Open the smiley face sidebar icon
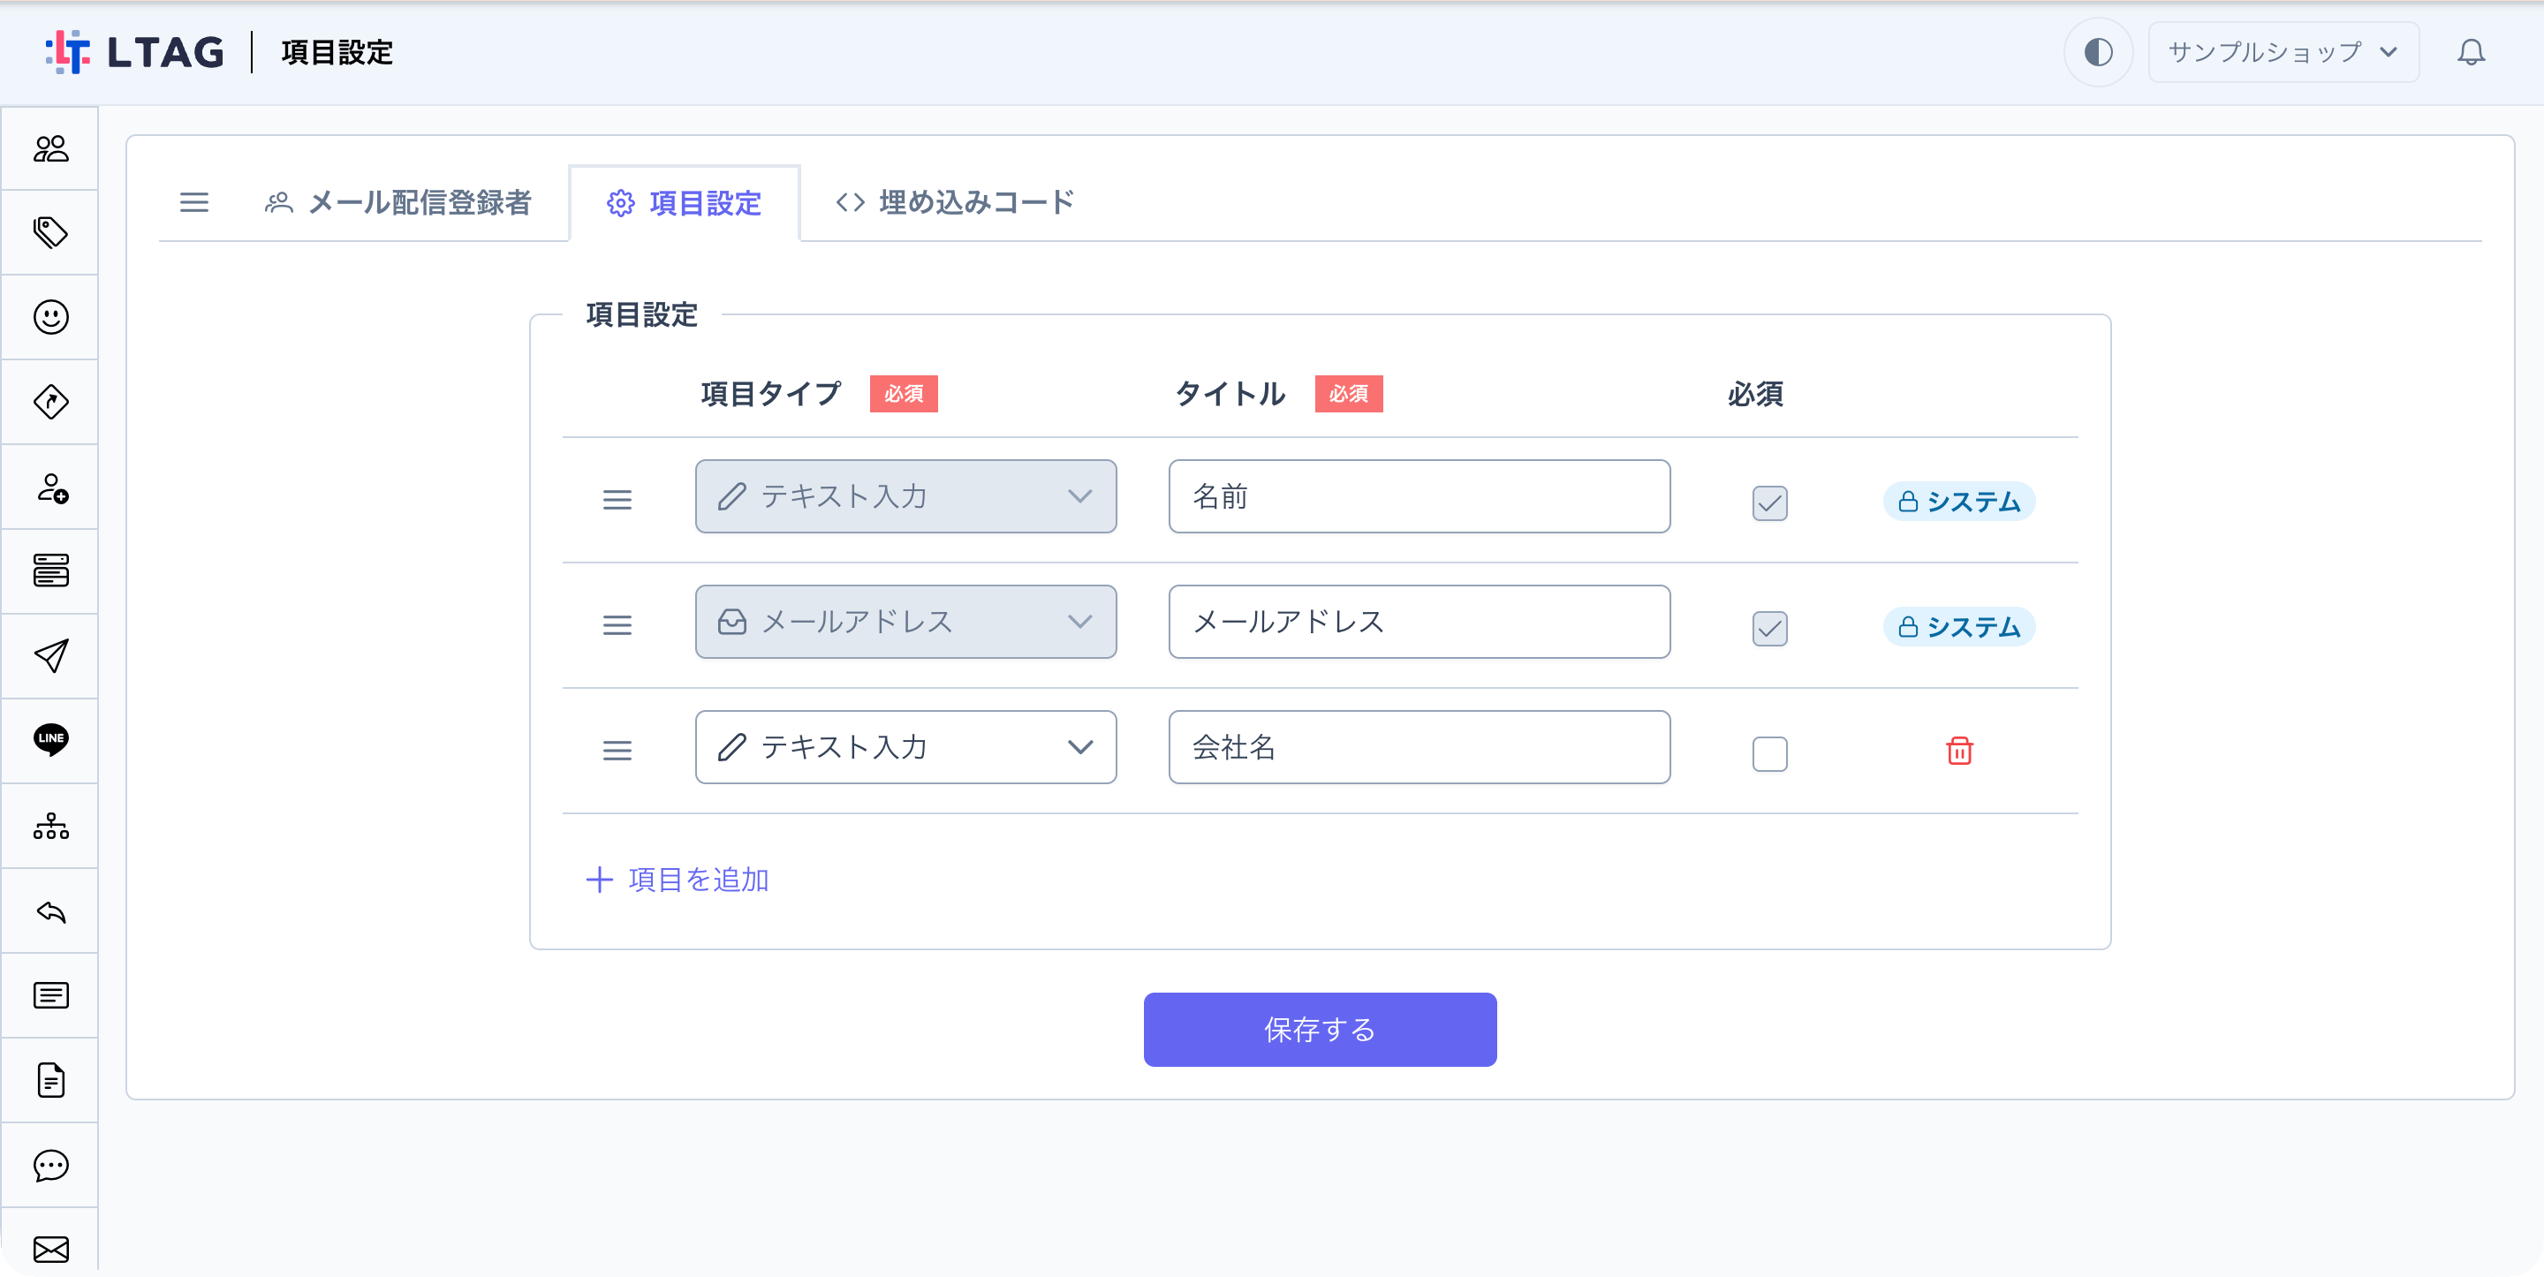 pos(50,317)
